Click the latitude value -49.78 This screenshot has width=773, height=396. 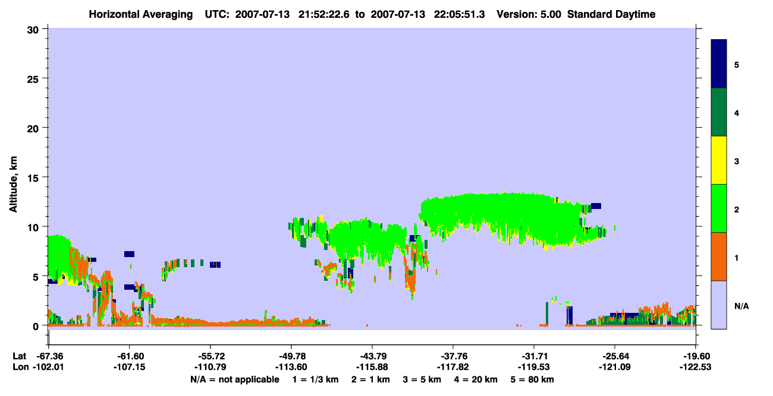pos(291,356)
